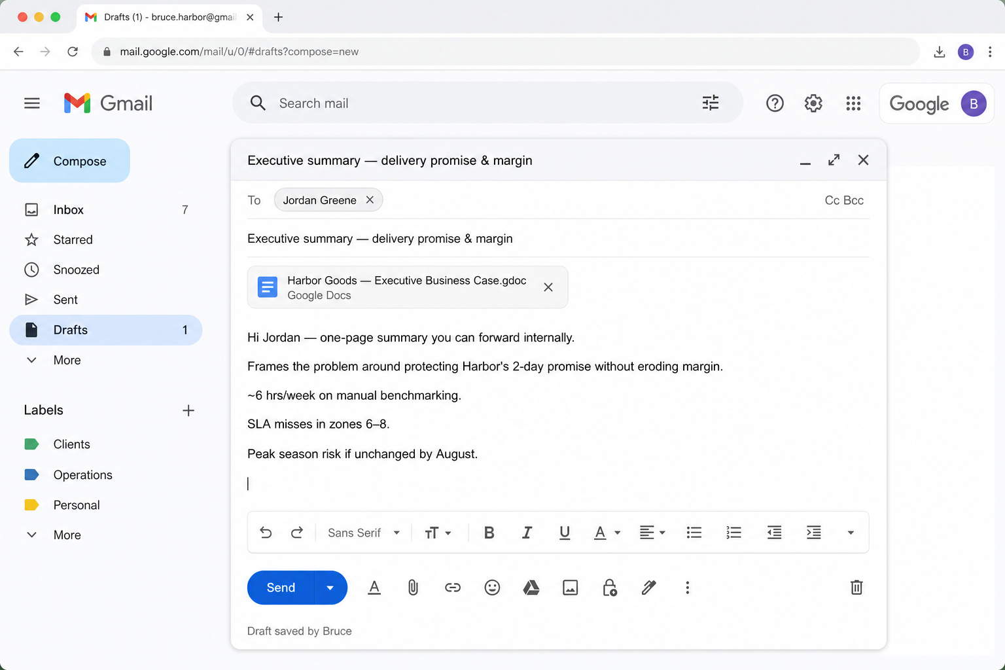Image resolution: width=1005 pixels, height=670 pixels.
Task: Open pop-out full-screen compose arrows
Action: 834,160
